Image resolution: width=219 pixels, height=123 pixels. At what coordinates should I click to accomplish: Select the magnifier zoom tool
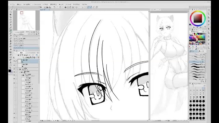point(11,12)
